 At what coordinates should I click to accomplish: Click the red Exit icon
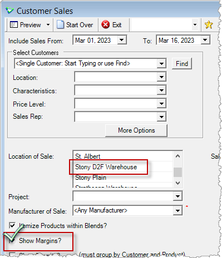pos(106,24)
